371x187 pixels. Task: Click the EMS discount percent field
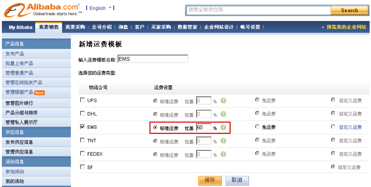(x=204, y=128)
